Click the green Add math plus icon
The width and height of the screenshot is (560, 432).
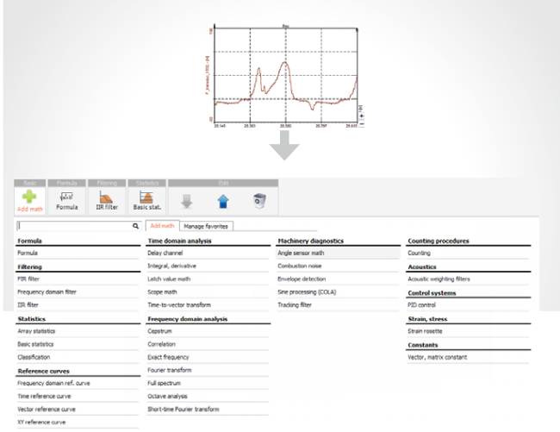click(29, 197)
